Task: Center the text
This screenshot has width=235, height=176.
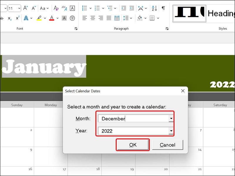Action: pos(93,18)
